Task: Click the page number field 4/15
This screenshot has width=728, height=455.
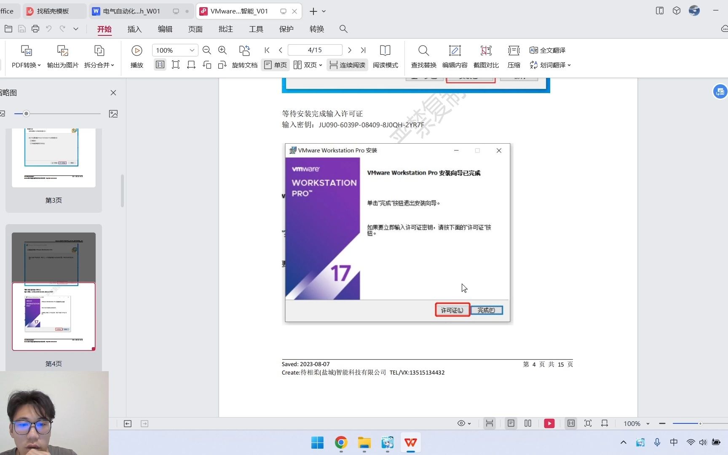Action: (x=315, y=50)
